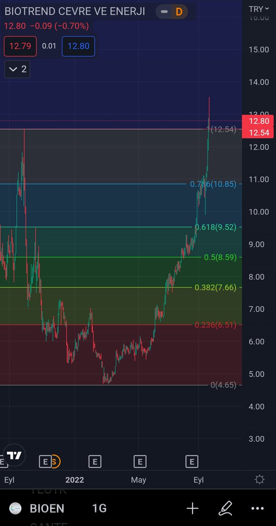Open the TradingView logo on the chart

(14, 455)
